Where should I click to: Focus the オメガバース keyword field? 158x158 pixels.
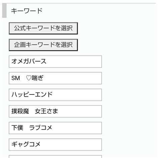pos(55,62)
